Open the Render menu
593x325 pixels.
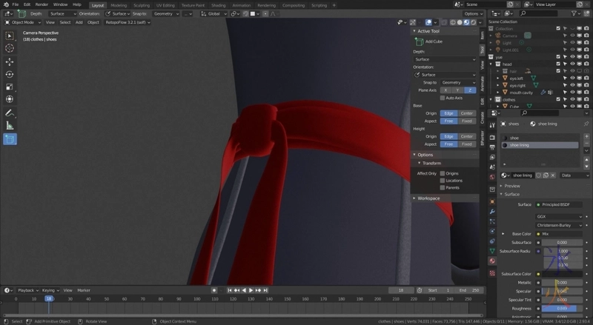point(42,4)
